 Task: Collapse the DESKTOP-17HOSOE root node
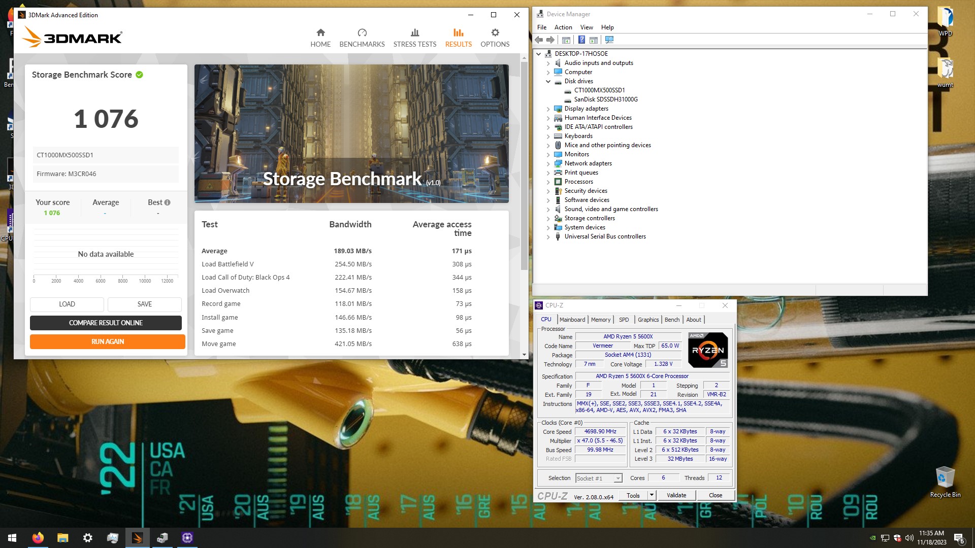[539, 54]
